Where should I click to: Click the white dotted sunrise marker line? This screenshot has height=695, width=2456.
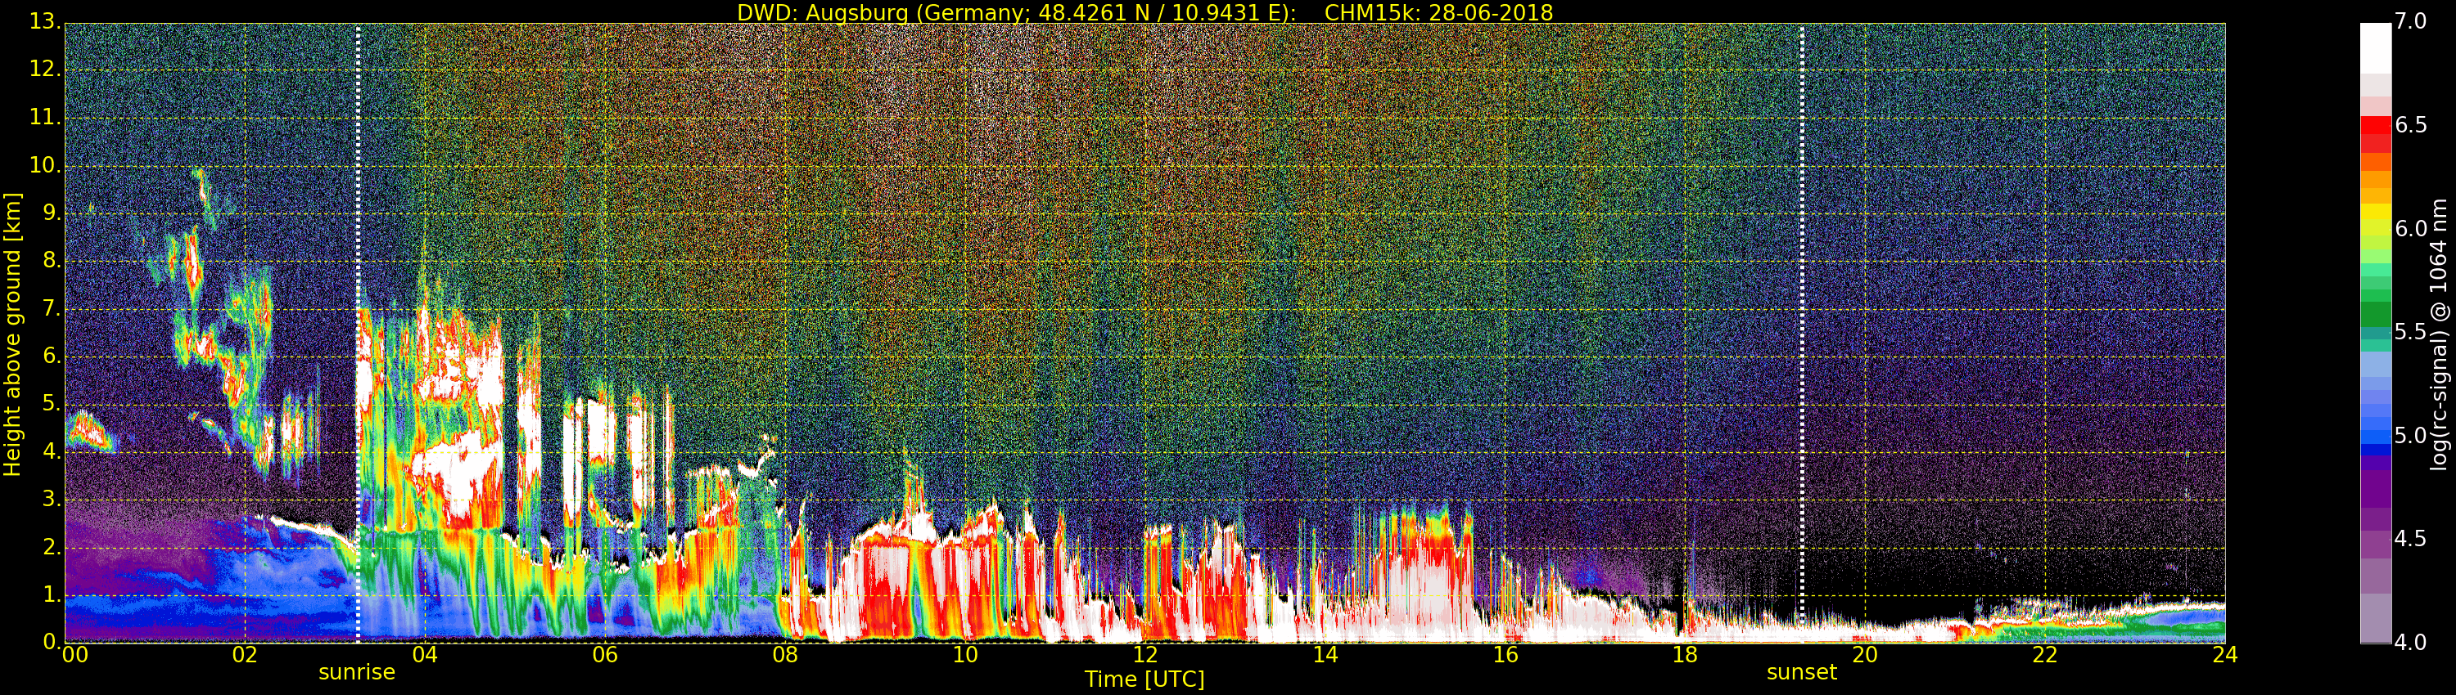pos(359,334)
